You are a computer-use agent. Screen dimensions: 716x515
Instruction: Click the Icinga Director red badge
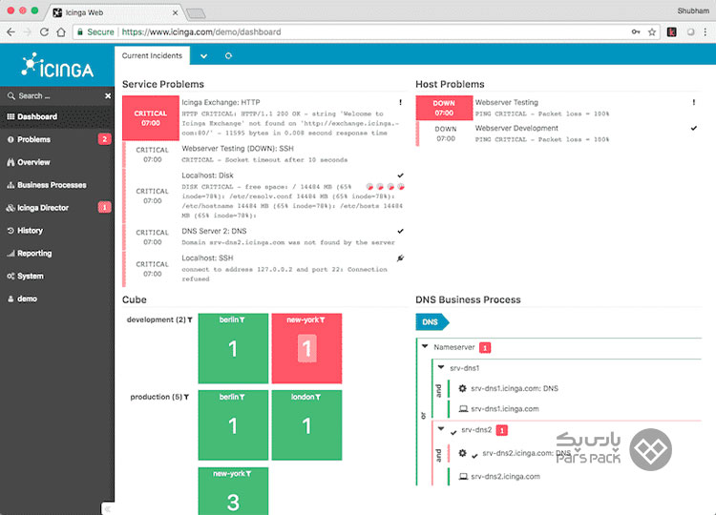[105, 208]
